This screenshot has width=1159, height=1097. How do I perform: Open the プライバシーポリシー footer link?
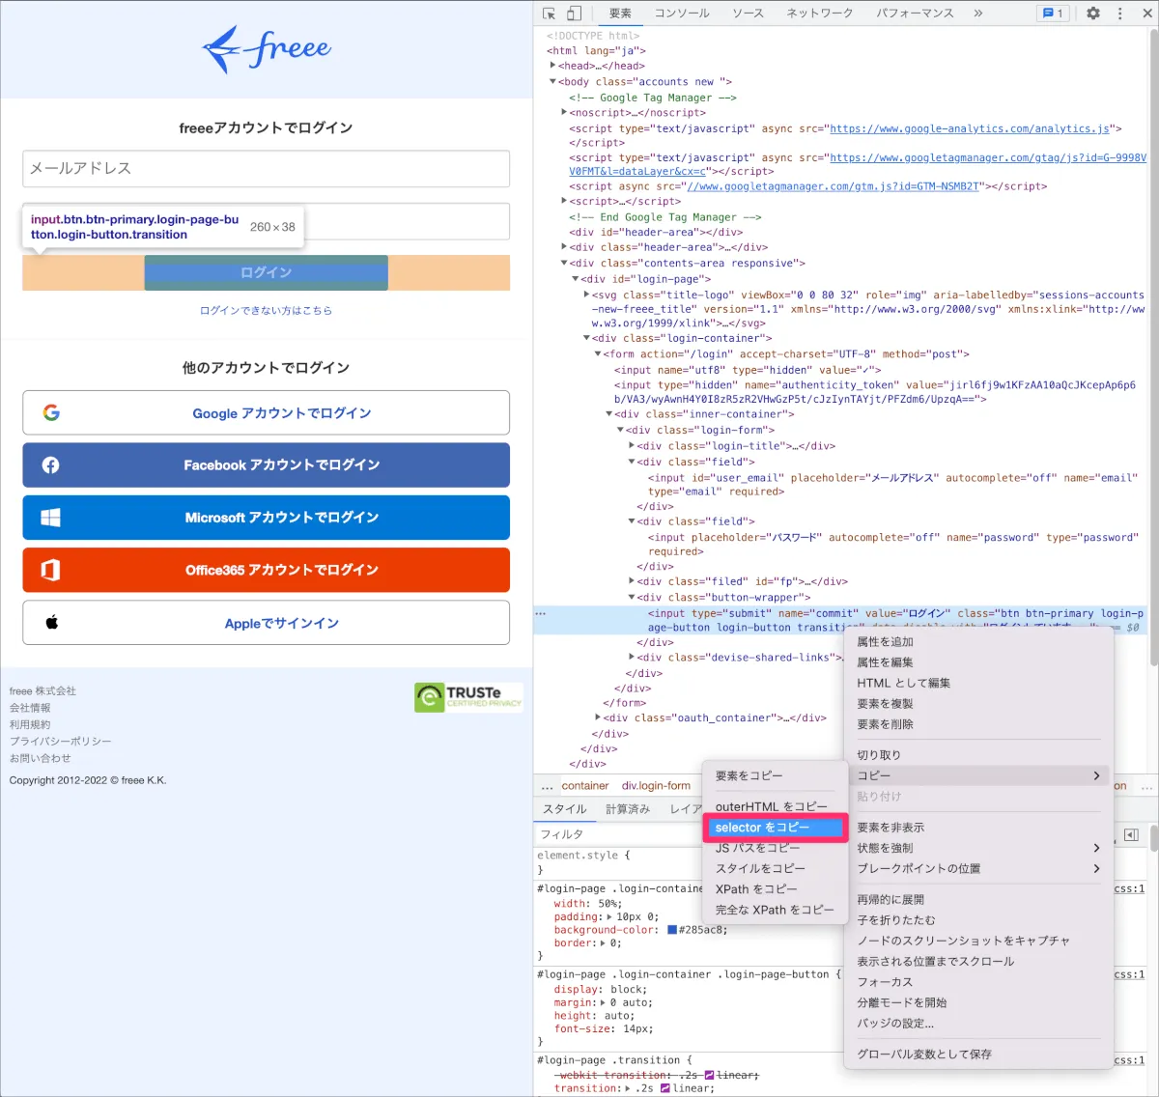[61, 742]
